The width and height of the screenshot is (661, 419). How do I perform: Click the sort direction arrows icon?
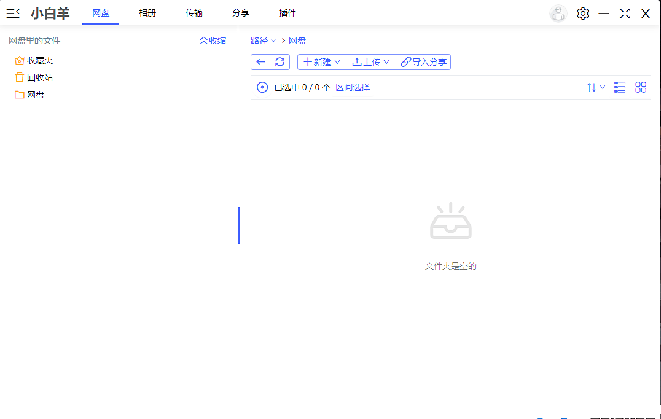(x=592, y=87)
